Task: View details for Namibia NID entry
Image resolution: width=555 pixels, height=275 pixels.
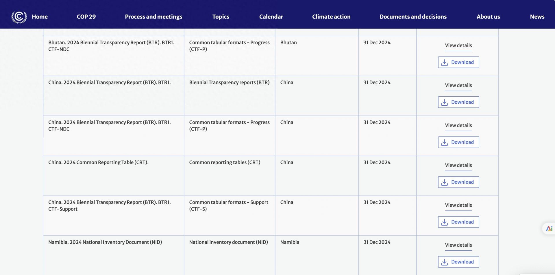Action: click(x=458, y=245)
